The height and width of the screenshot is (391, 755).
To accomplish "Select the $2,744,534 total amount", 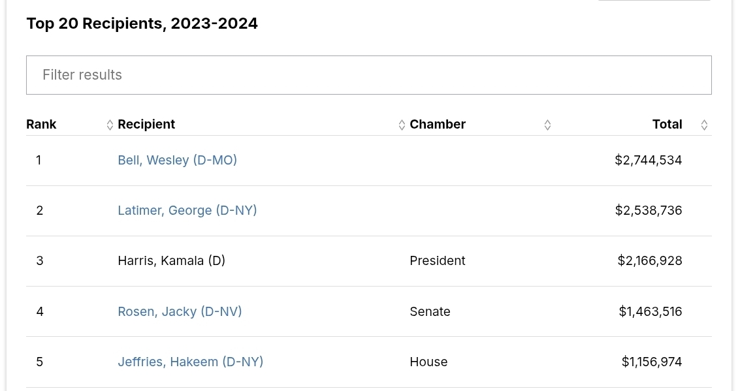I will tap(649, 160).
